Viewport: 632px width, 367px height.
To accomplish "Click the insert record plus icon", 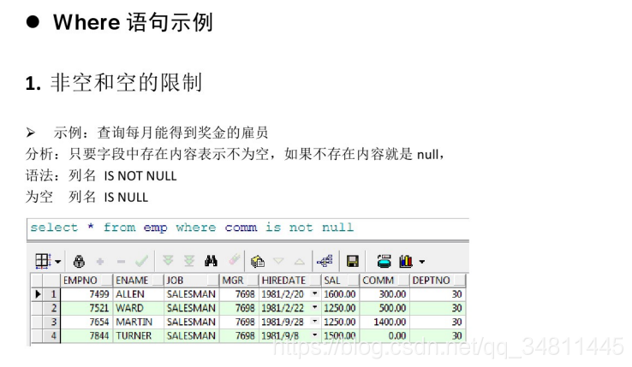I will [x=100, y=262].
